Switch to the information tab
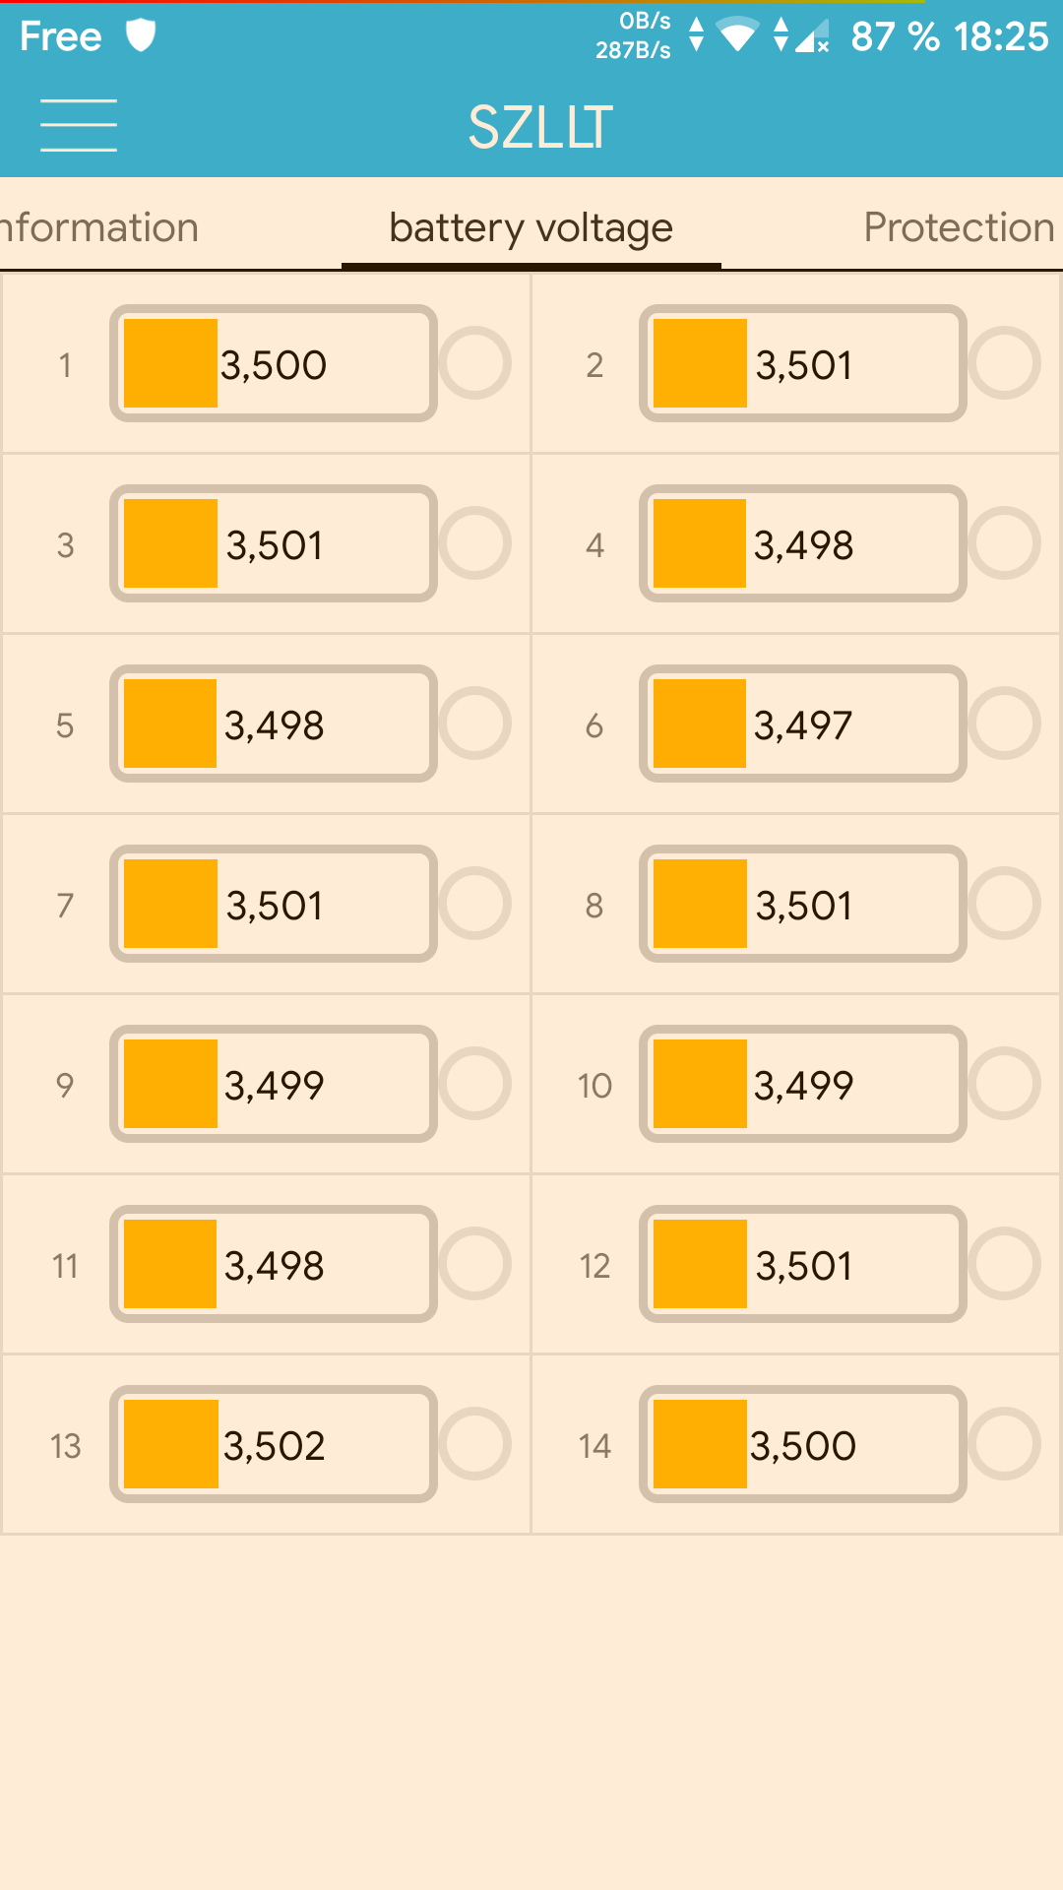1063x1890 pixels. click(98, 227)
